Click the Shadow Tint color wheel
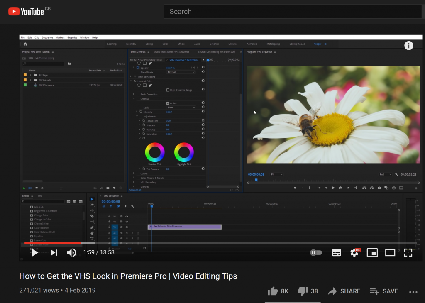This screenshot has width=425, height=303. [155, 152]
